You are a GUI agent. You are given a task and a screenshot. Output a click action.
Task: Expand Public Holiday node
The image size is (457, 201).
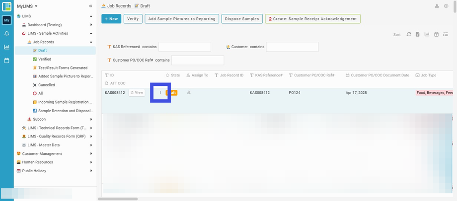coord(91,171)
